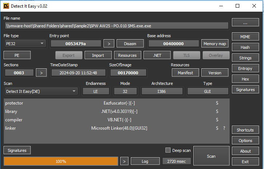
Task: Open the Shortcuts dialog
Action: pyautogui.click(x=245, y=130)
